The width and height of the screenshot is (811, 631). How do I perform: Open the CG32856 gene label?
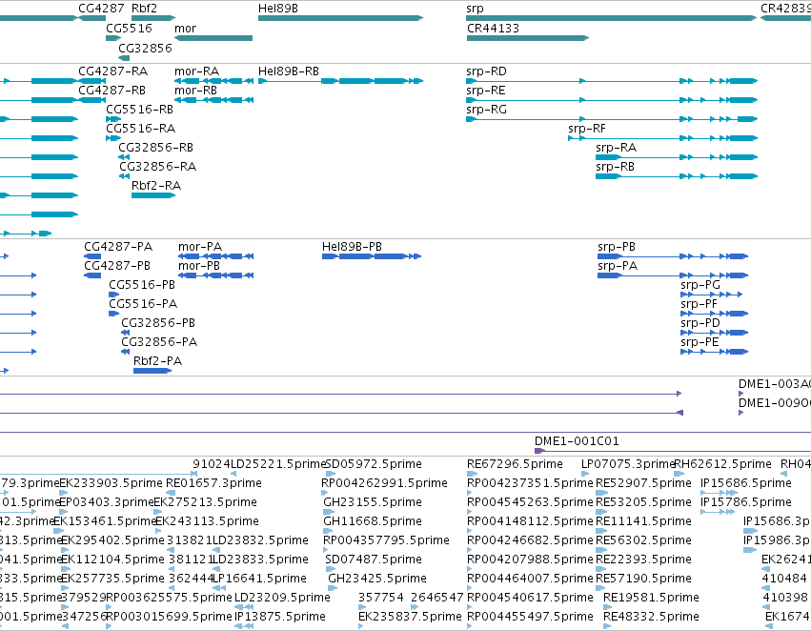(146, 48)
